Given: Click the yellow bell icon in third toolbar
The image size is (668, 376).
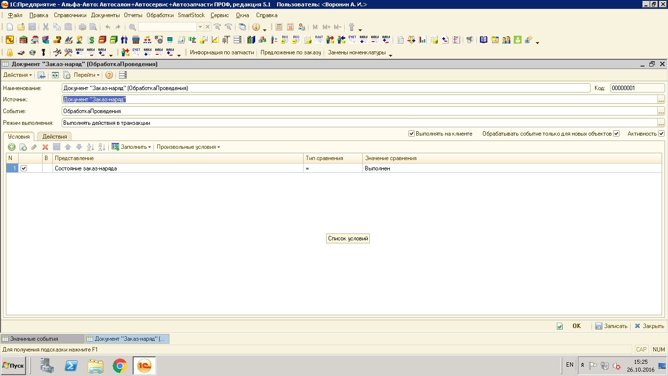Looking at the screenshot, I should coord(10,52).
